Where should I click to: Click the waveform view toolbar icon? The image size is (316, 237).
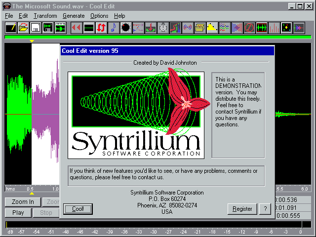pyautogui.click(x=60, y=28)
